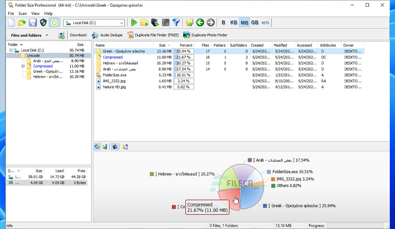Toggle pie chart view icon
Image resolution: width=395 pixels, height=229 pixels.
pos(97,147)
